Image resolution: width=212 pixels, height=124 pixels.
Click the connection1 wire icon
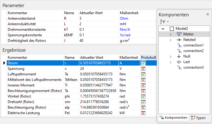tap(179, 45)
